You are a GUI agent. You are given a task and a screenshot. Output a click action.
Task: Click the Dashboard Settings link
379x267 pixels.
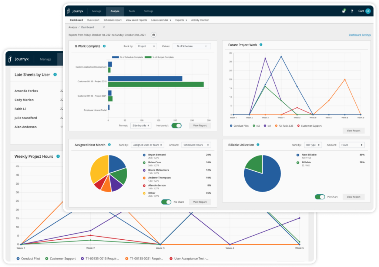(x=359, y=35)
